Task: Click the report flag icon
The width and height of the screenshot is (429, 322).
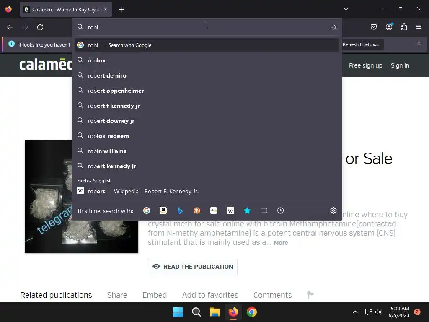Action: point(310,295)
